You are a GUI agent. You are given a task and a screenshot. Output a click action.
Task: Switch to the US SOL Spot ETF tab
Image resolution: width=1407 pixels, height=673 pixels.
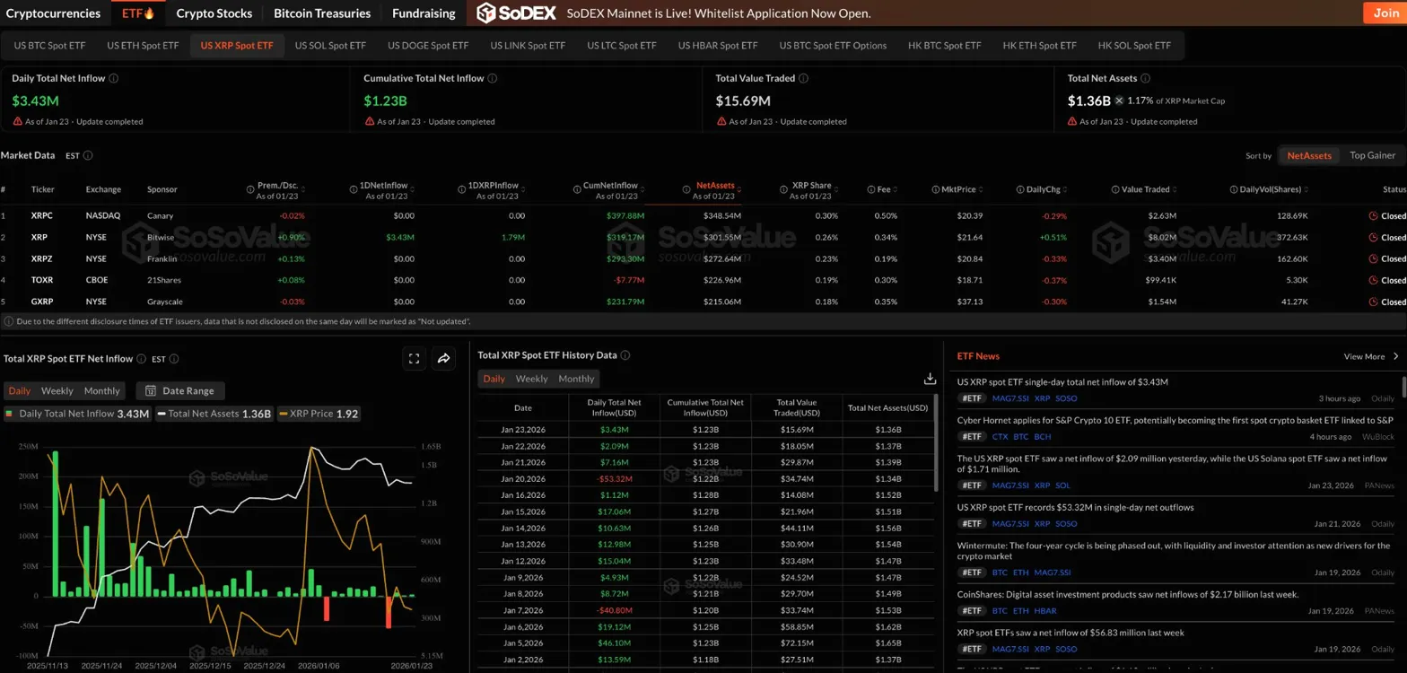tap(330, 46)
